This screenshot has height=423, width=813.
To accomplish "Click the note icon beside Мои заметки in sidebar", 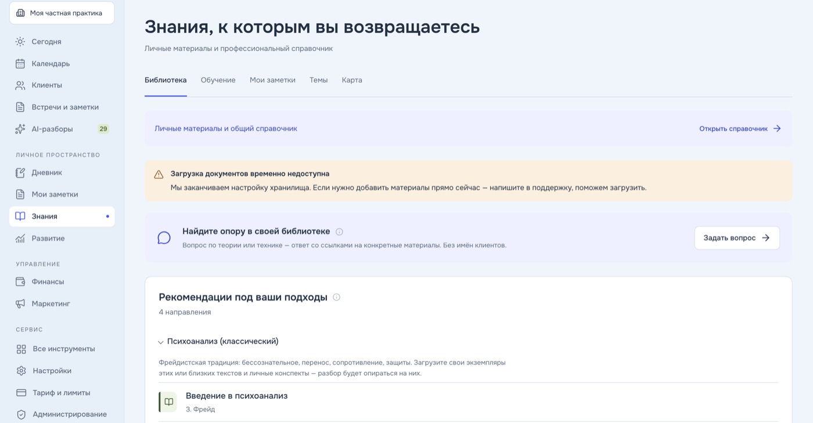I will coord(20,194).
